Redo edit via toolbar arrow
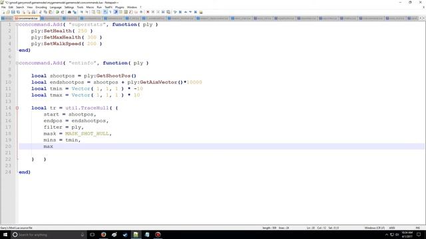The height and width of the screenshot is (239, 426). click(x=63, y=12)
